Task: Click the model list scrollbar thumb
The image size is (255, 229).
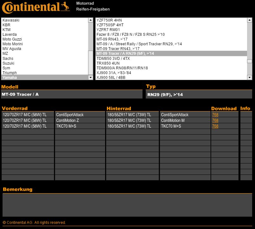Action: [249, 61]
